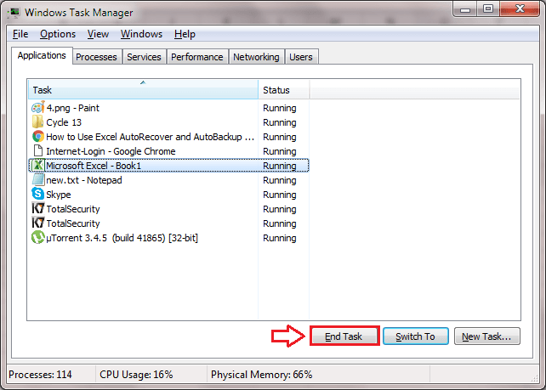
Task: Click the Paint icon beside 4.png
Action: point(38,108)
